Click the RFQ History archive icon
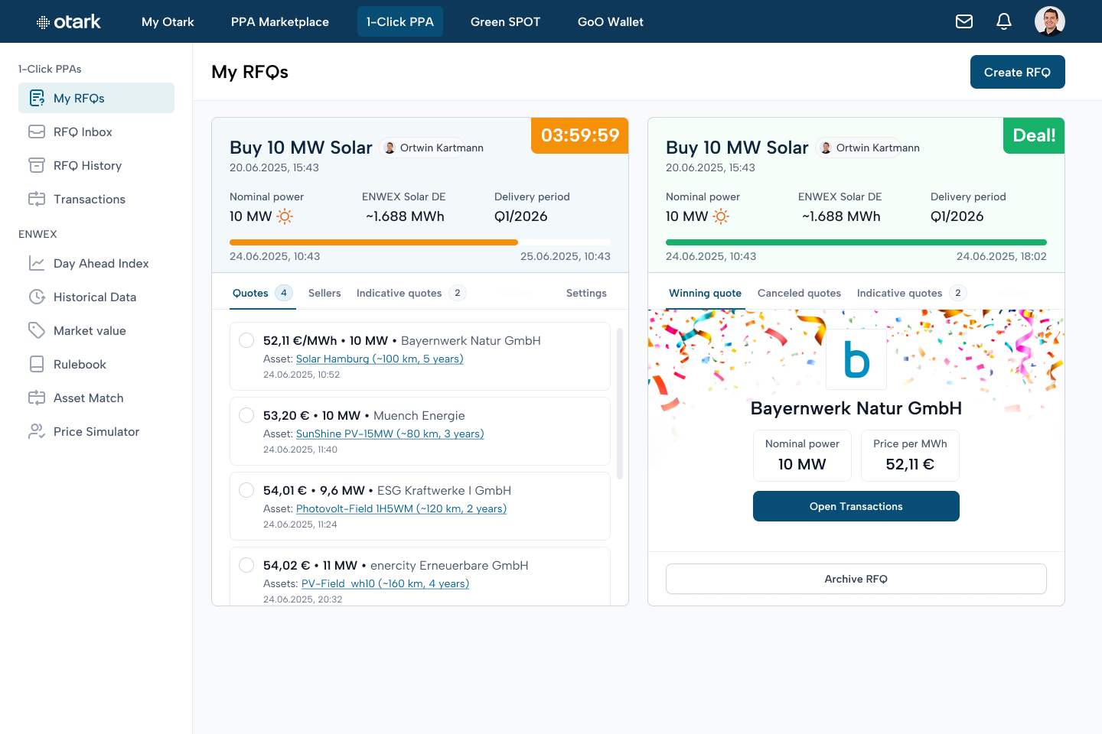The image size is (1102, 734). pos(37,165)
